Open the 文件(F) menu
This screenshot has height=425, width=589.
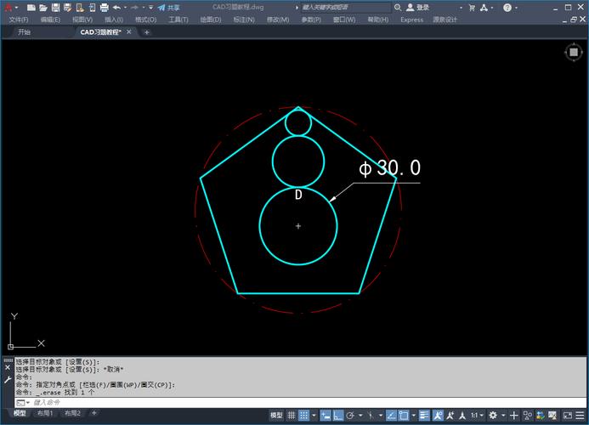coord(19,20)
